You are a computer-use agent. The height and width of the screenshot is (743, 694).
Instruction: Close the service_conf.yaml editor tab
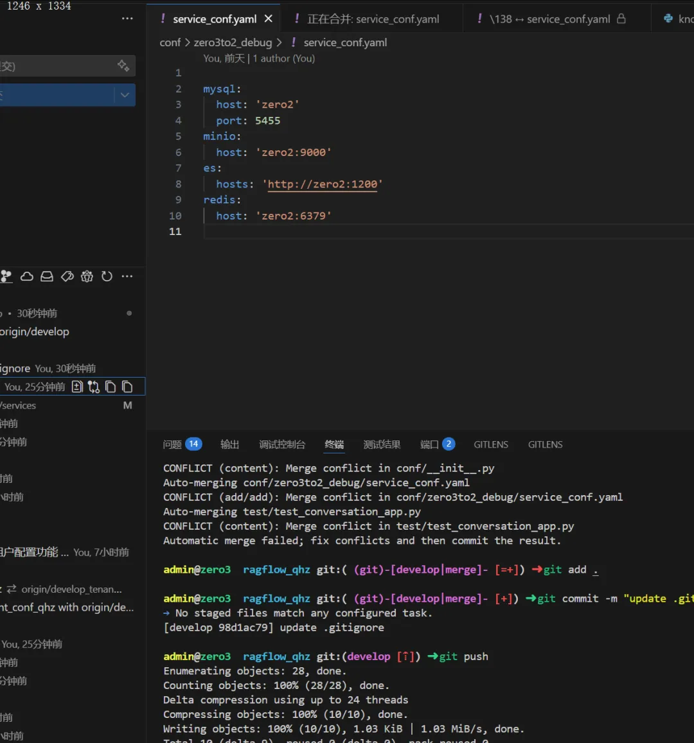click(269, 19)
